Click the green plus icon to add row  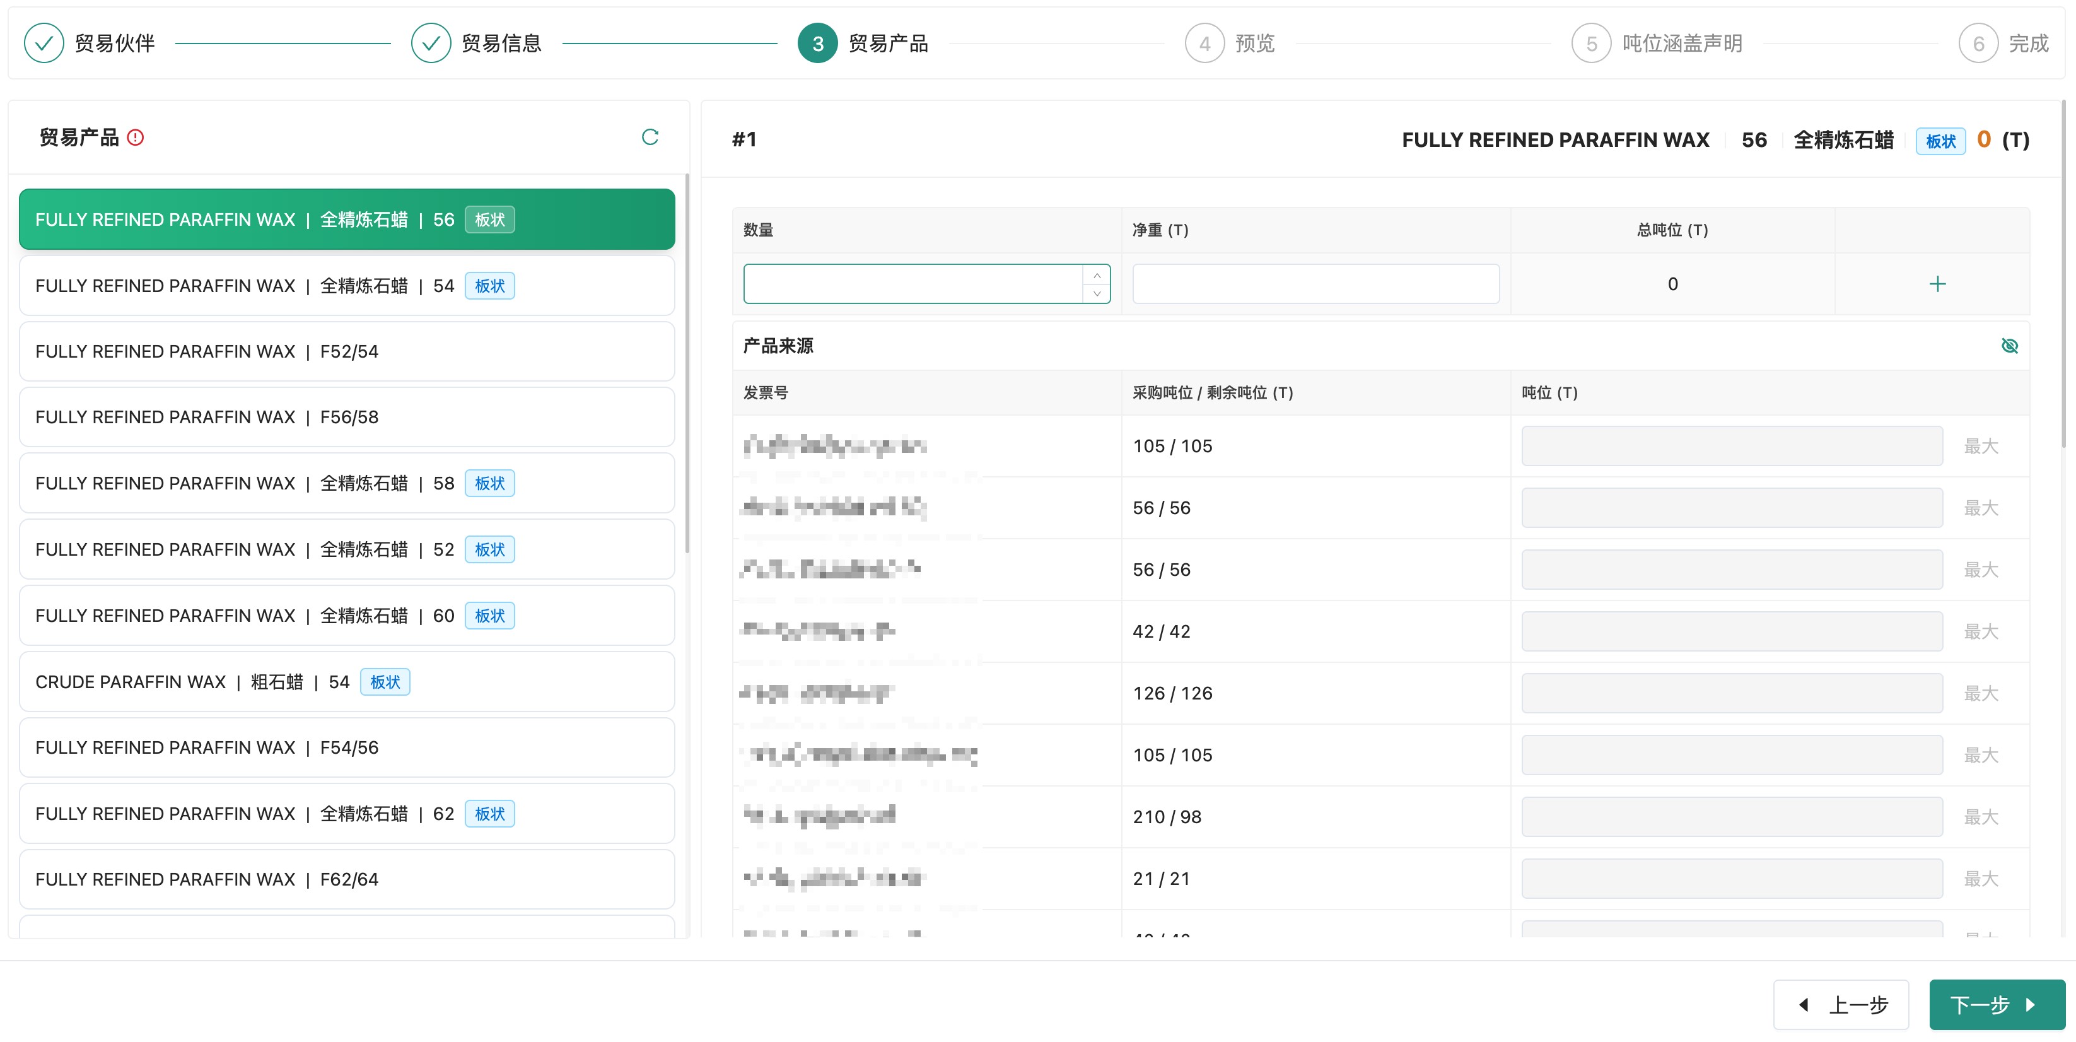coord(1937,284)
